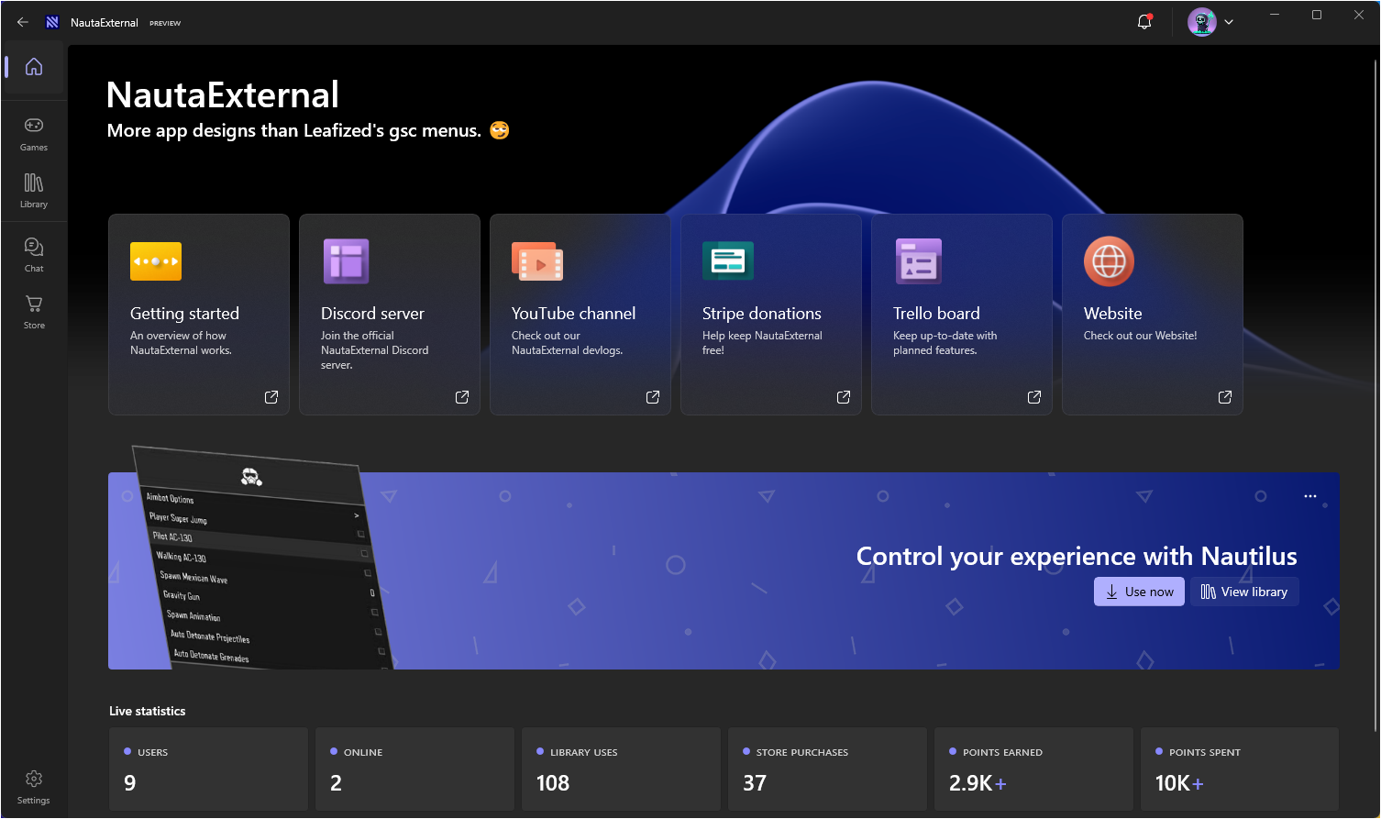Click the Website card external-link icon

click(x=1225, y=397)
